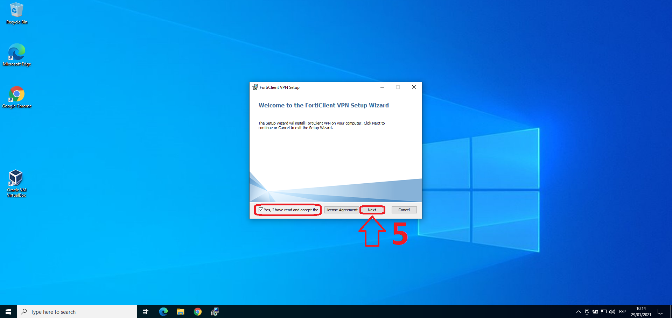Click the taskbar search box
This screenshot has height=318, width=672.
coord(77,311)
